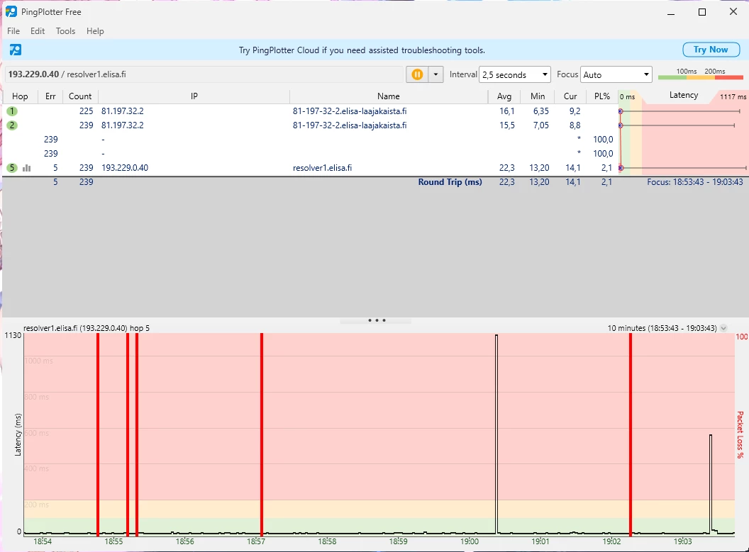Open the 10 minutes timeline range dropdown chevron
Screen dimensions: 749x552
723,328
